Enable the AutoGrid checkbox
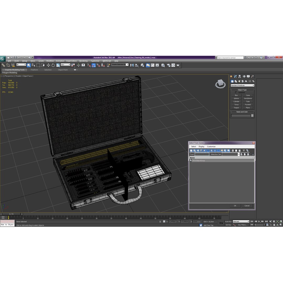 coord(236,92)
